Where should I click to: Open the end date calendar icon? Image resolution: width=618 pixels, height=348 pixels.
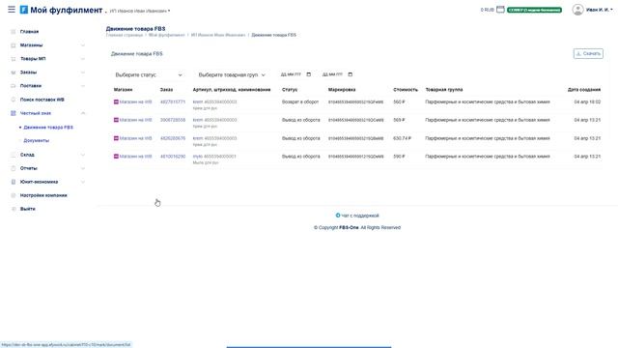pyautogui.click(x=350, y=74)
